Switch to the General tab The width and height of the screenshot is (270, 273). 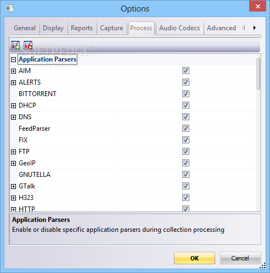pyautogui.click(x=25, y=28)
